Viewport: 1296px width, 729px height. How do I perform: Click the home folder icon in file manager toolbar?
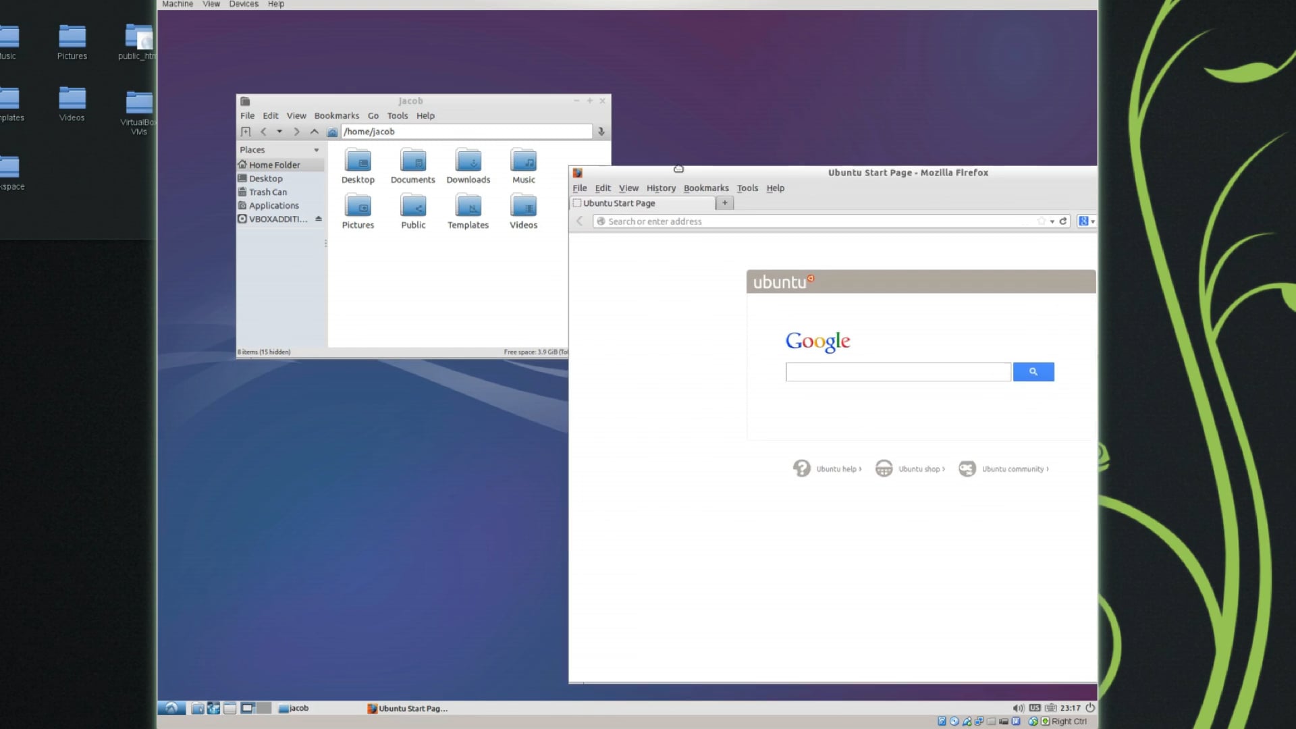coord(332,132)
